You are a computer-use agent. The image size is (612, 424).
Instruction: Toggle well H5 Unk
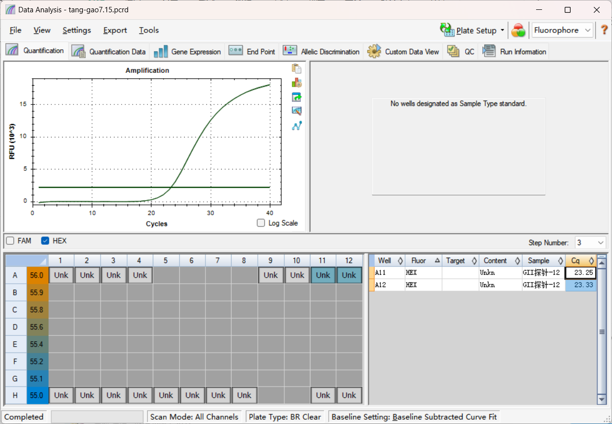[x=166, y=395]
